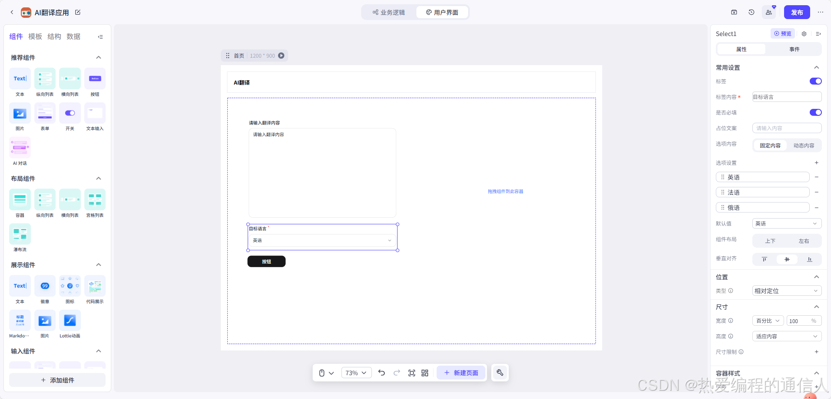This screenshot has width=831, height=399.
Task: Pick the Markdown display component
Action: coord(20,321)
